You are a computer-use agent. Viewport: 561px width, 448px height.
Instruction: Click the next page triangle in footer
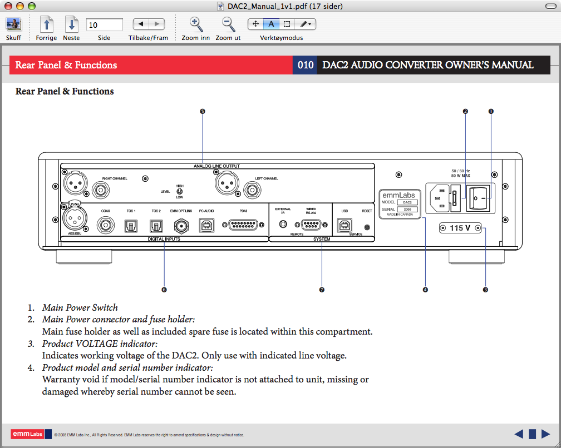[x=545, y=434]
